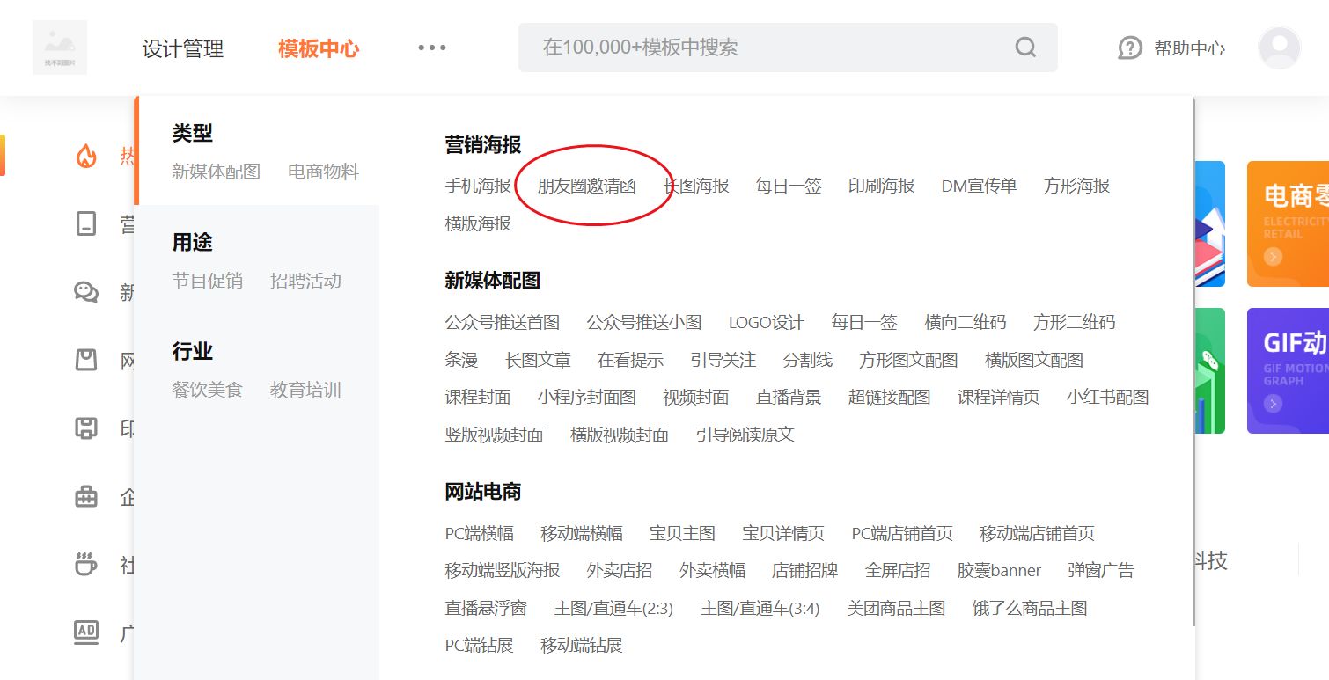Screen dimensions: 1329x680
Task: Open the 胶囊banner link
Action: click(999, 571)
